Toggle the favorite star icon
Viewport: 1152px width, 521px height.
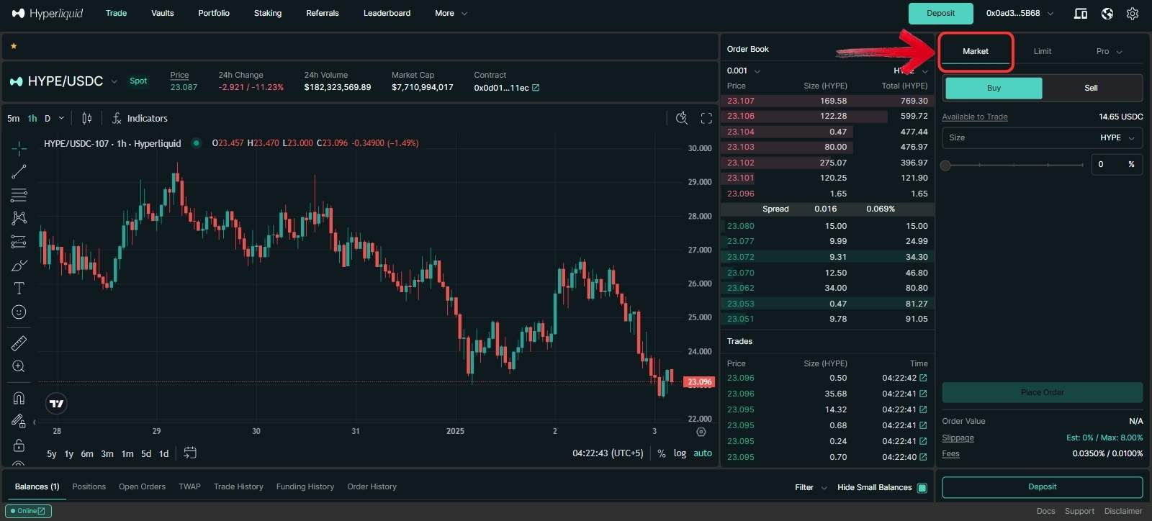coord(14,46)
